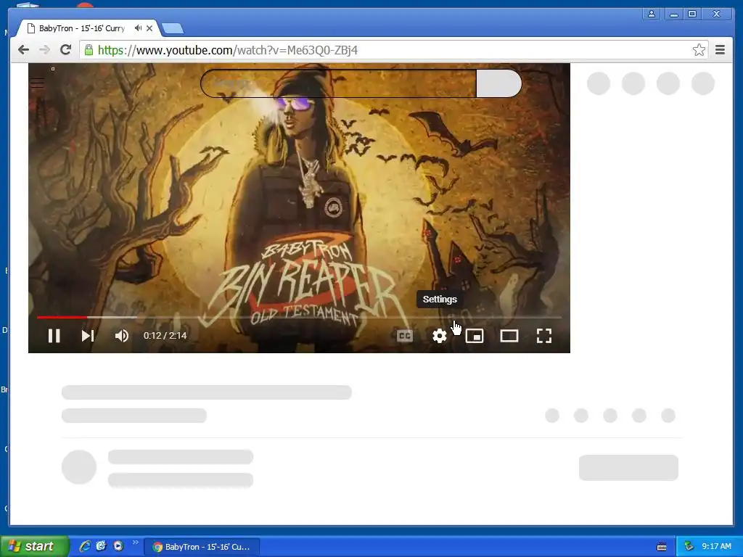This screenshot has height=557, width=743.
Task: Go forward with the browser forward arrow
Action: (x=44, y=50)
